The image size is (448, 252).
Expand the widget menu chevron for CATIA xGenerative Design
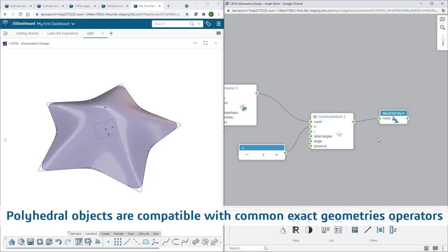click(x=216, y=43)
